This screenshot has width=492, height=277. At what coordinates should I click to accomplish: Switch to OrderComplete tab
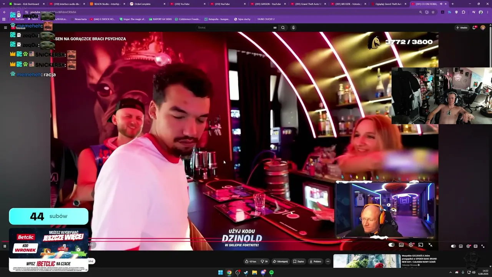[x=148, y=4]
